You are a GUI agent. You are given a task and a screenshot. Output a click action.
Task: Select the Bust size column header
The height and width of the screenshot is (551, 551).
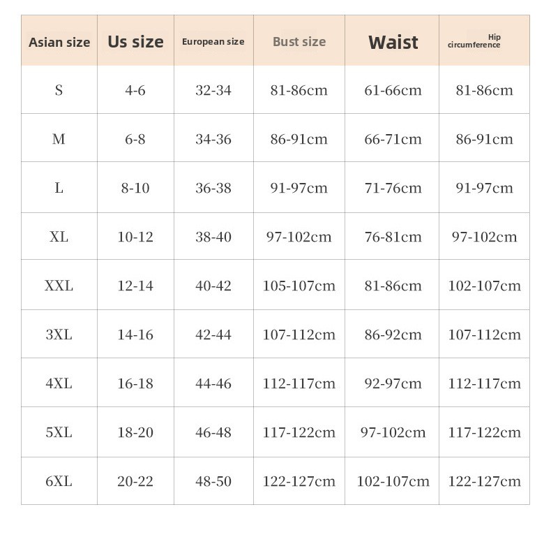tap(299, 41)
